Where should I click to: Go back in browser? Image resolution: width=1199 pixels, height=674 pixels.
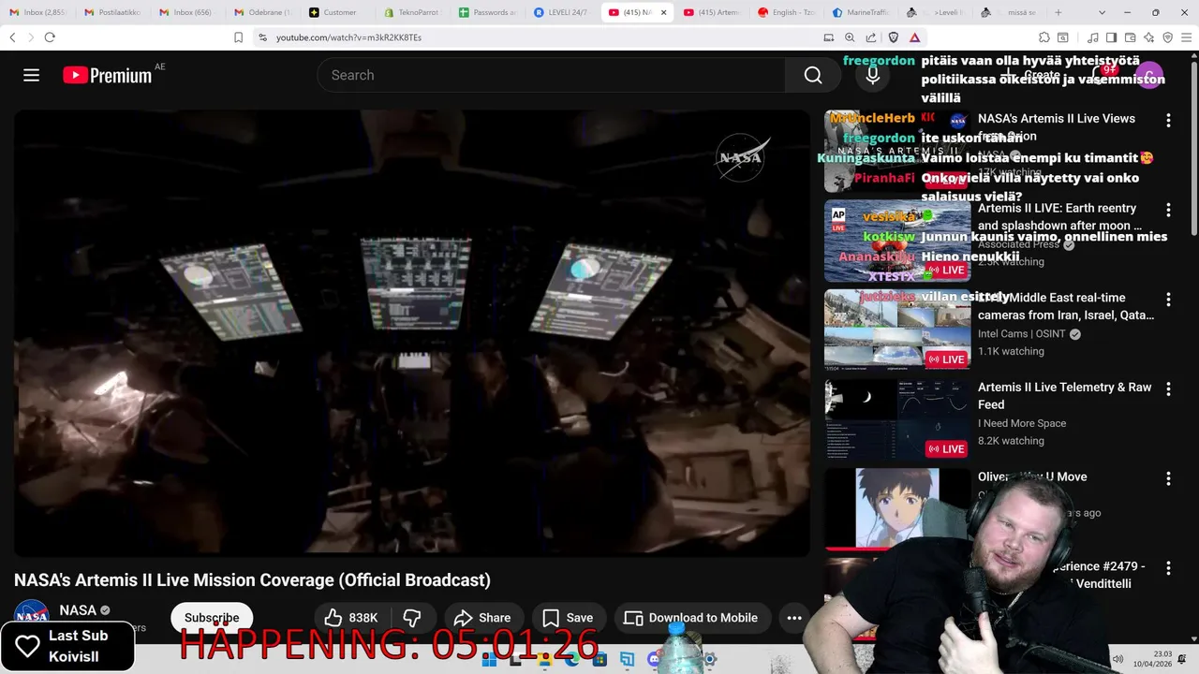pos(12,37)
